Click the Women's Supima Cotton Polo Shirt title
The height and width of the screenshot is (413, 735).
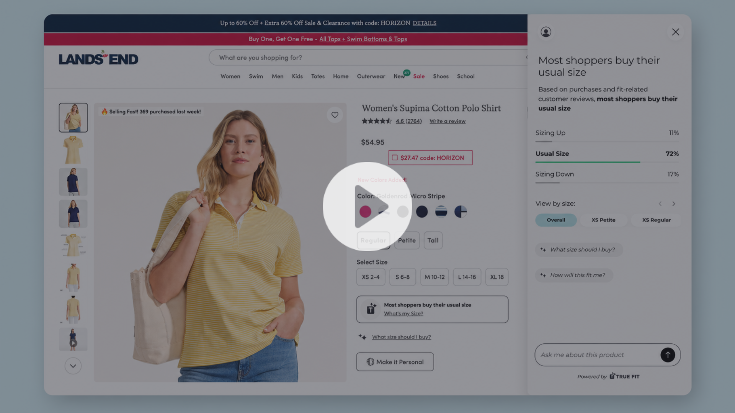click(431, 108)
